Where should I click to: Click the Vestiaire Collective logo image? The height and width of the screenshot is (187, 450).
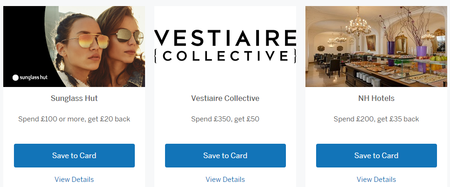tap(225, 46)
